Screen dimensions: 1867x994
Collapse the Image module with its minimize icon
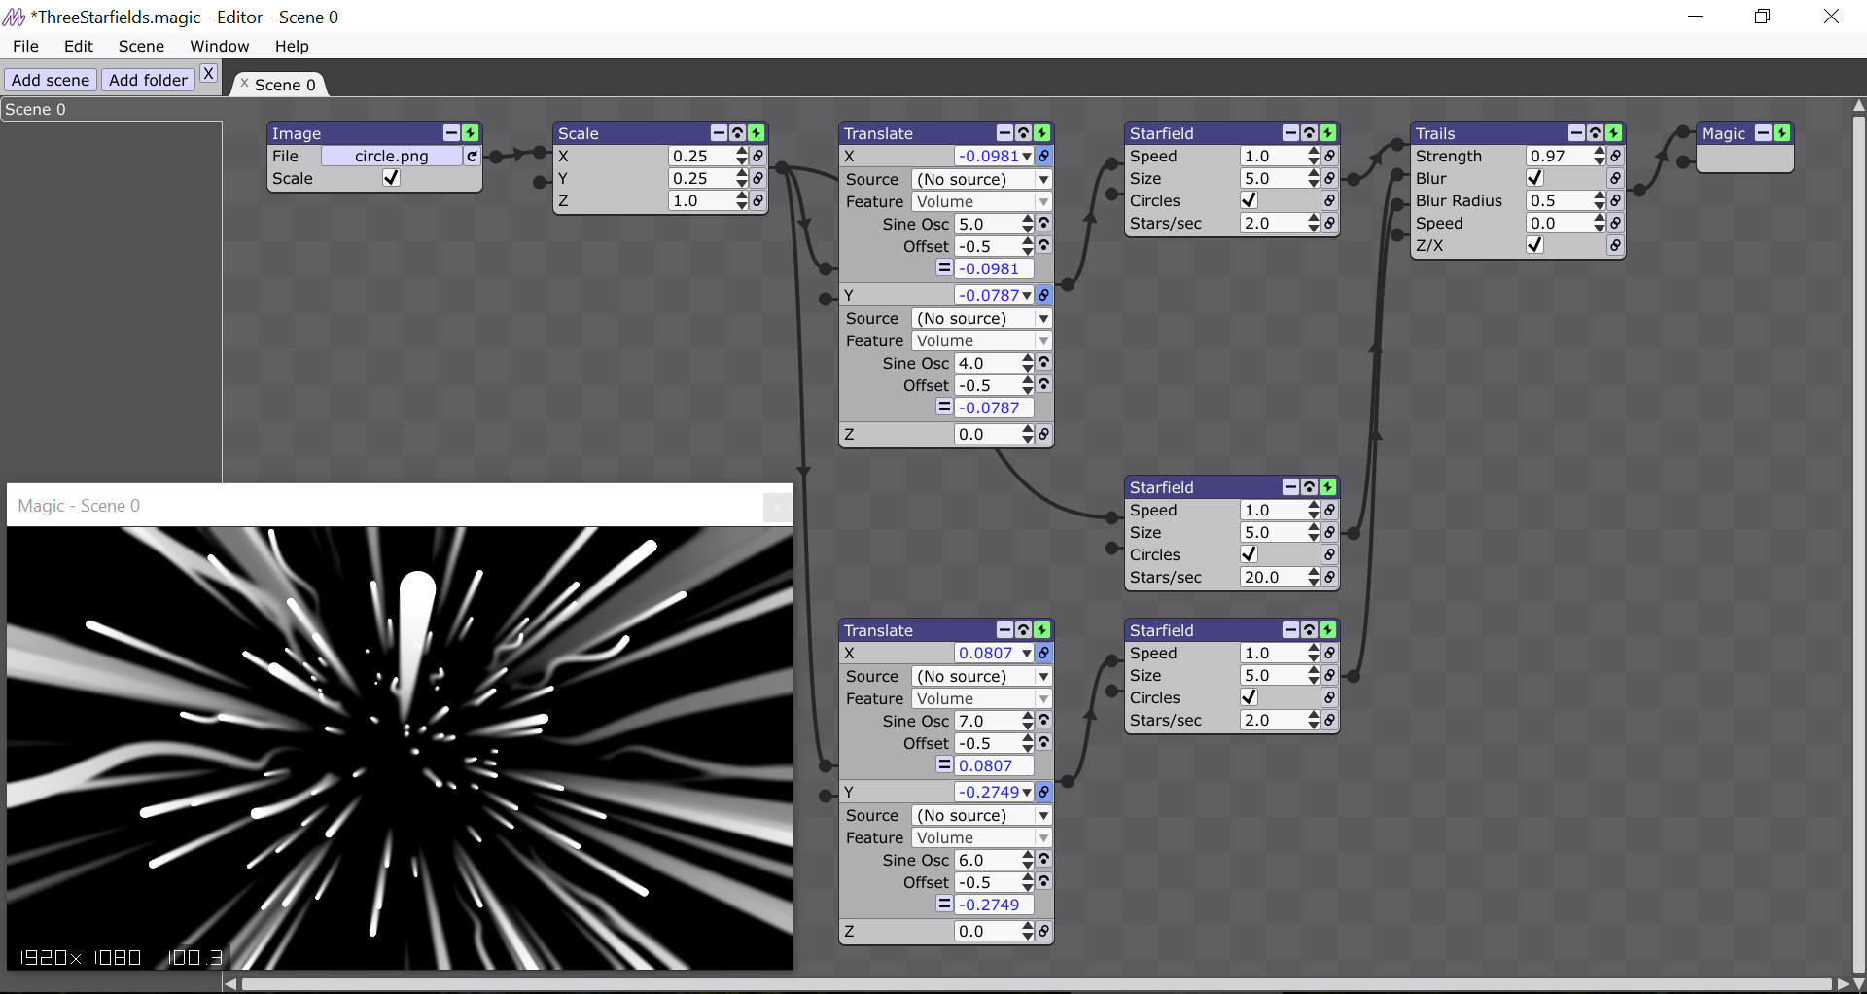coord(451,133)
